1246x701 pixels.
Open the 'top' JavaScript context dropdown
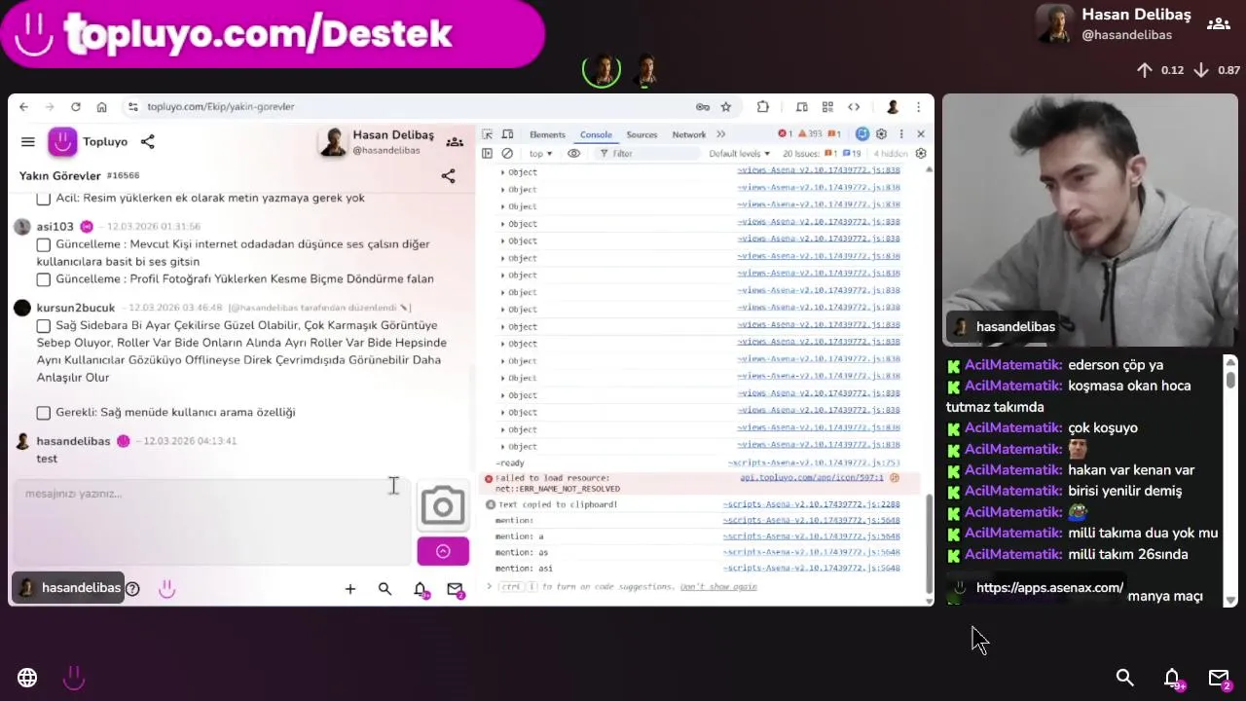pyautogui.click(x=540, y=154)
